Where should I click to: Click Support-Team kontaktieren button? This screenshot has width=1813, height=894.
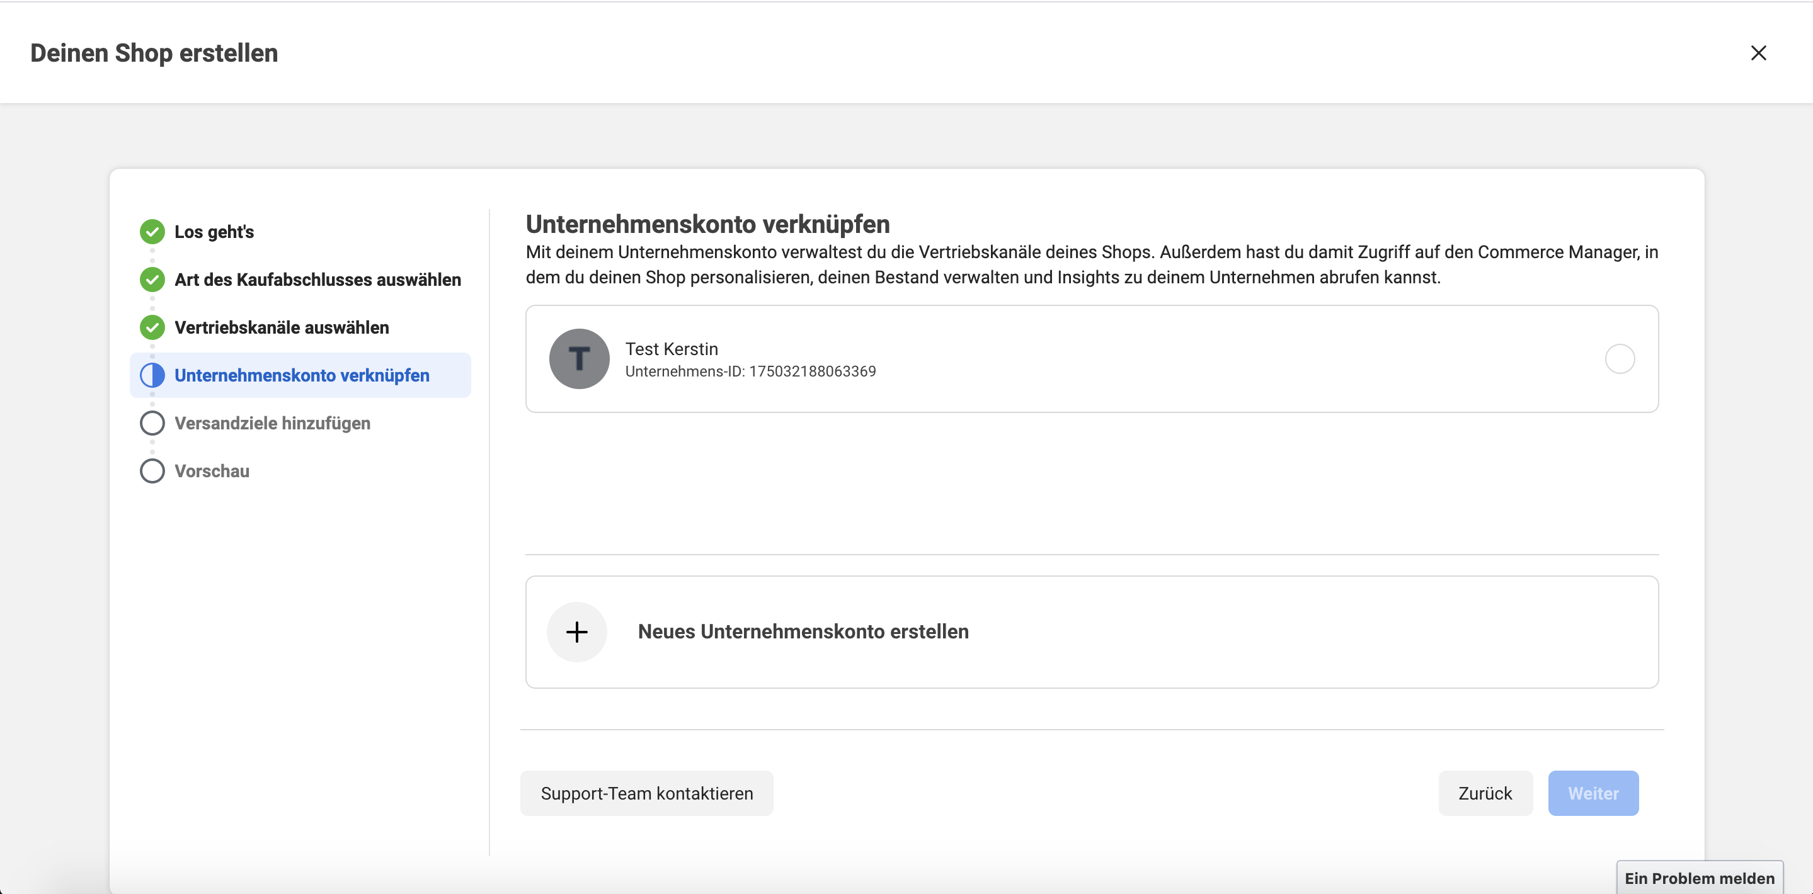[647, 793]
